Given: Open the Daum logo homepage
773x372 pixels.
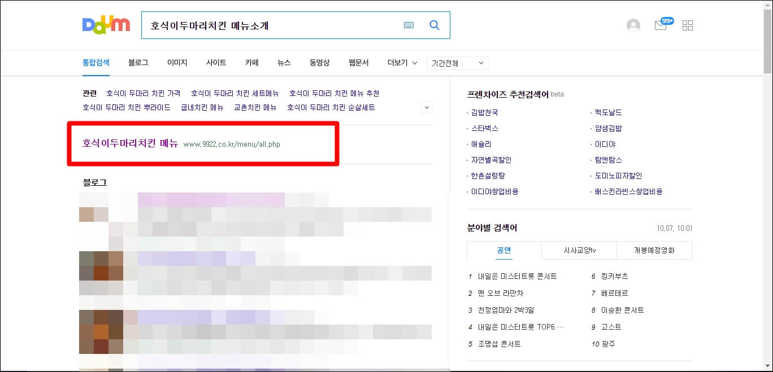Looking at the screenshot, I should 106,25.
